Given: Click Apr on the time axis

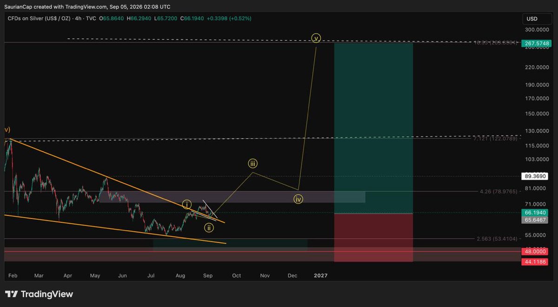Looking at the screenshot, I should (x=68, y=276).
